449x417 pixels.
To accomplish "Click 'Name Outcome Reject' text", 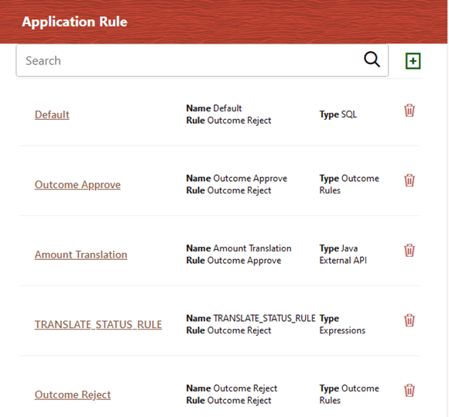I will [231, 388].
